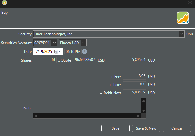Screen dimensions: 195x136
Task: Click the Shares label
Action: (26, 60)
